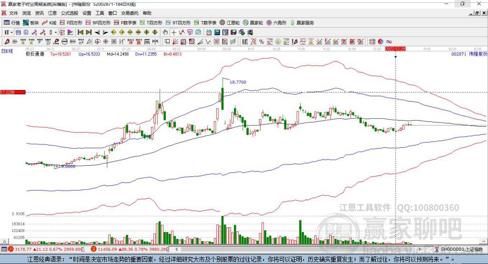Open the 工具 menu
The image size is (488, 264).
pos(100,13)
